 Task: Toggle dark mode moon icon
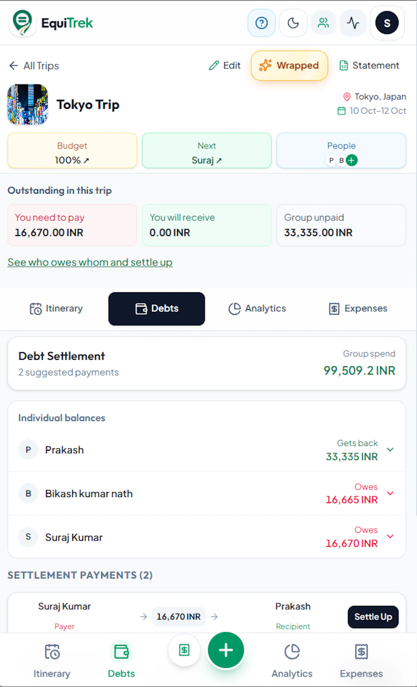pos(293,23)
